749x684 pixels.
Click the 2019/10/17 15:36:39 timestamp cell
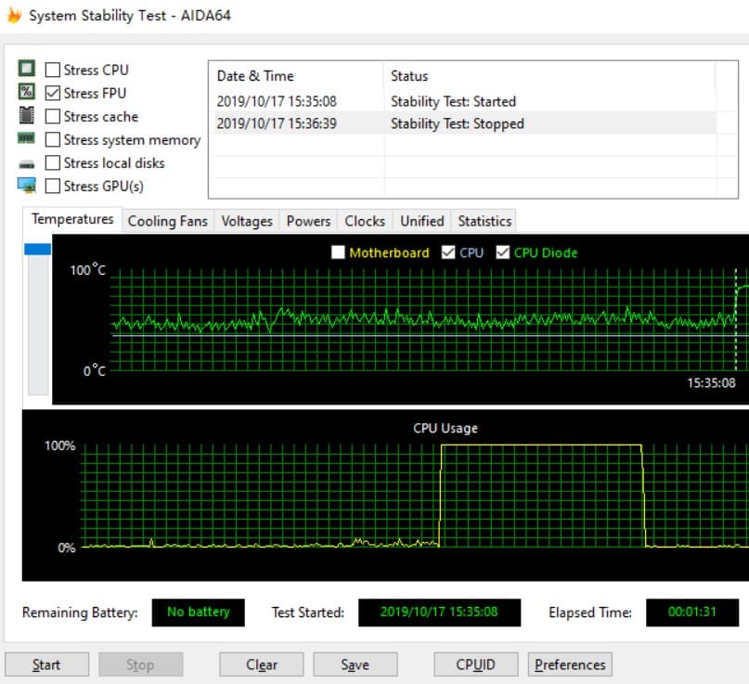coord(277,123)
